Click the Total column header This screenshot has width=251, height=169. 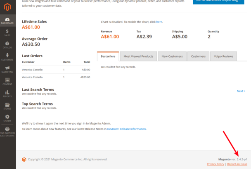(x=87, y=62)
